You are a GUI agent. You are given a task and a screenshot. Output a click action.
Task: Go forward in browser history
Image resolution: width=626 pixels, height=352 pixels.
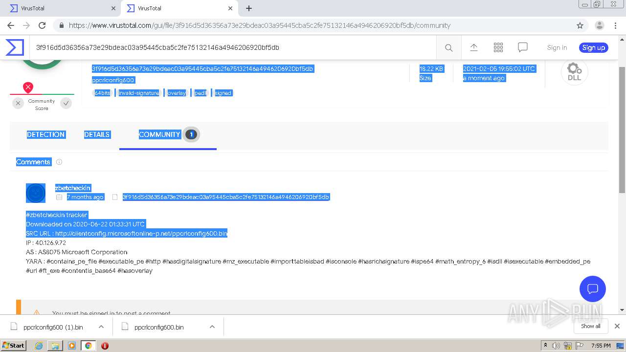pos(26,25)
